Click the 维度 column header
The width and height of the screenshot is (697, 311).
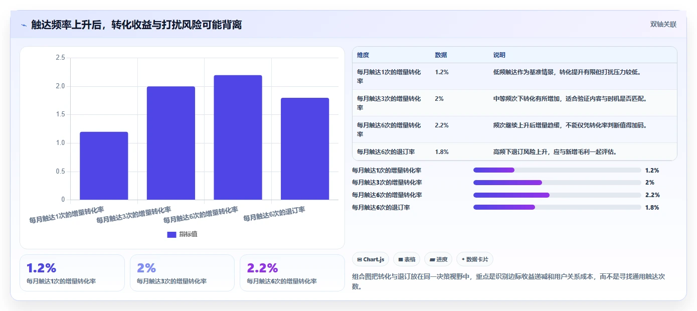(x=363, y=55)
